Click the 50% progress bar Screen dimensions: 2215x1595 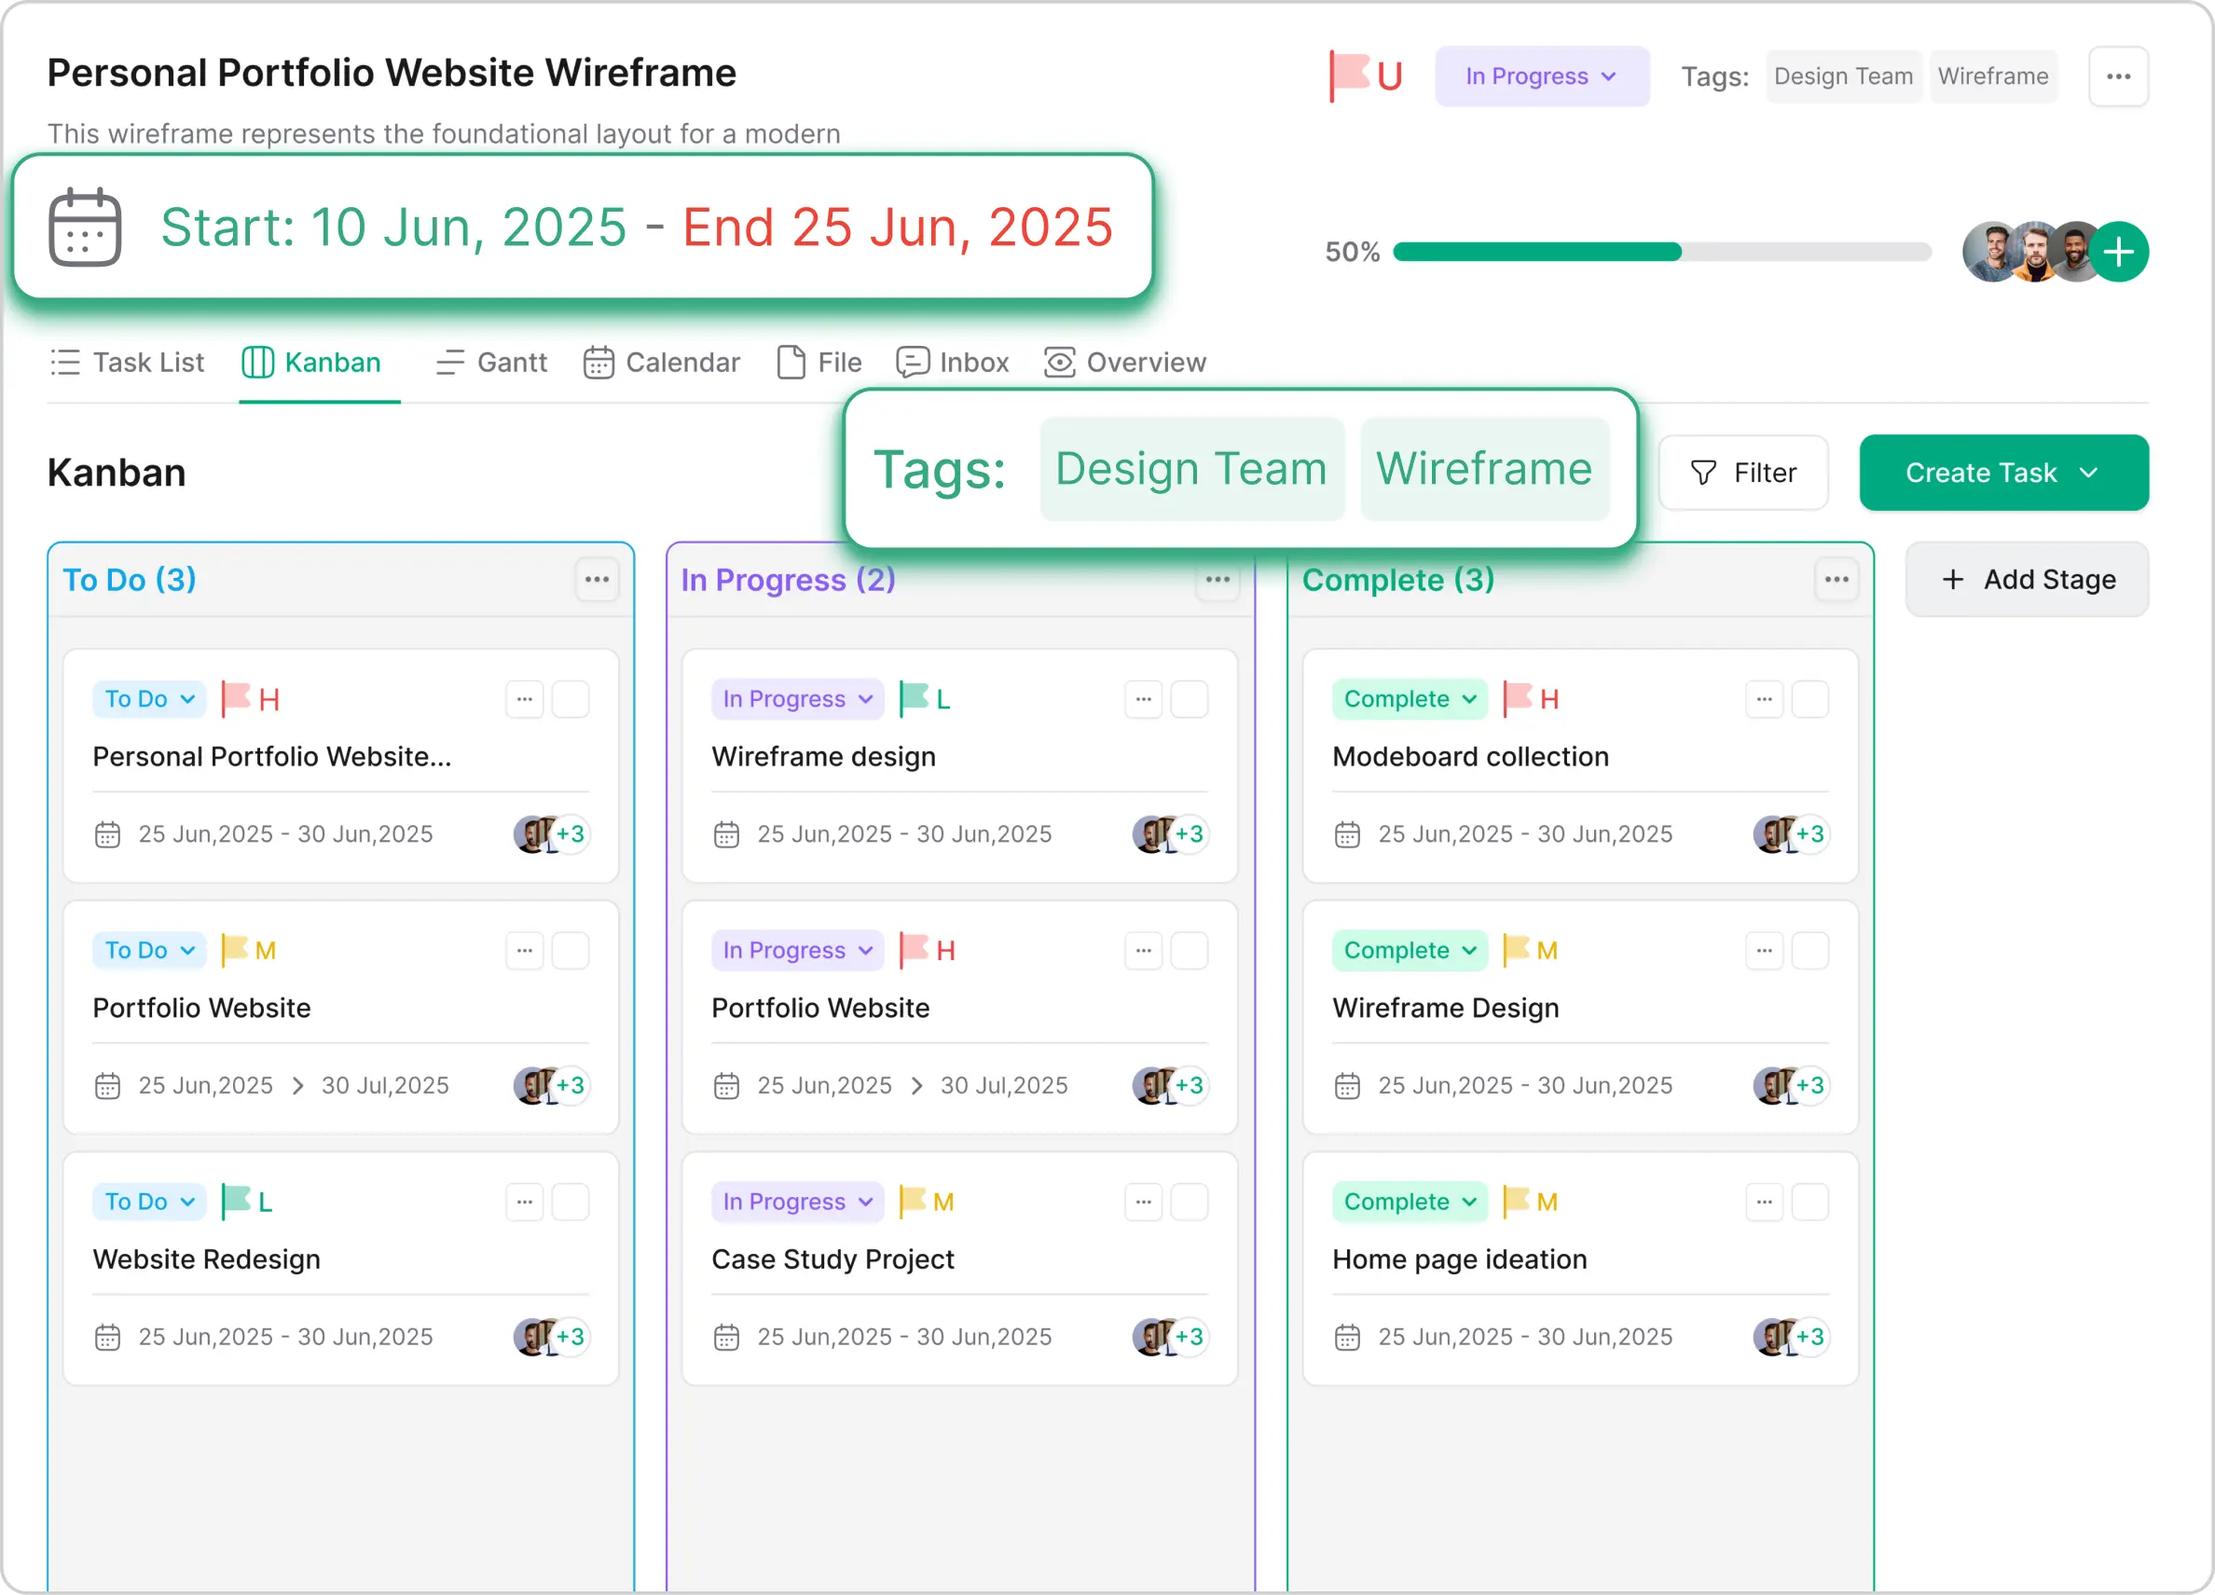1660,252
